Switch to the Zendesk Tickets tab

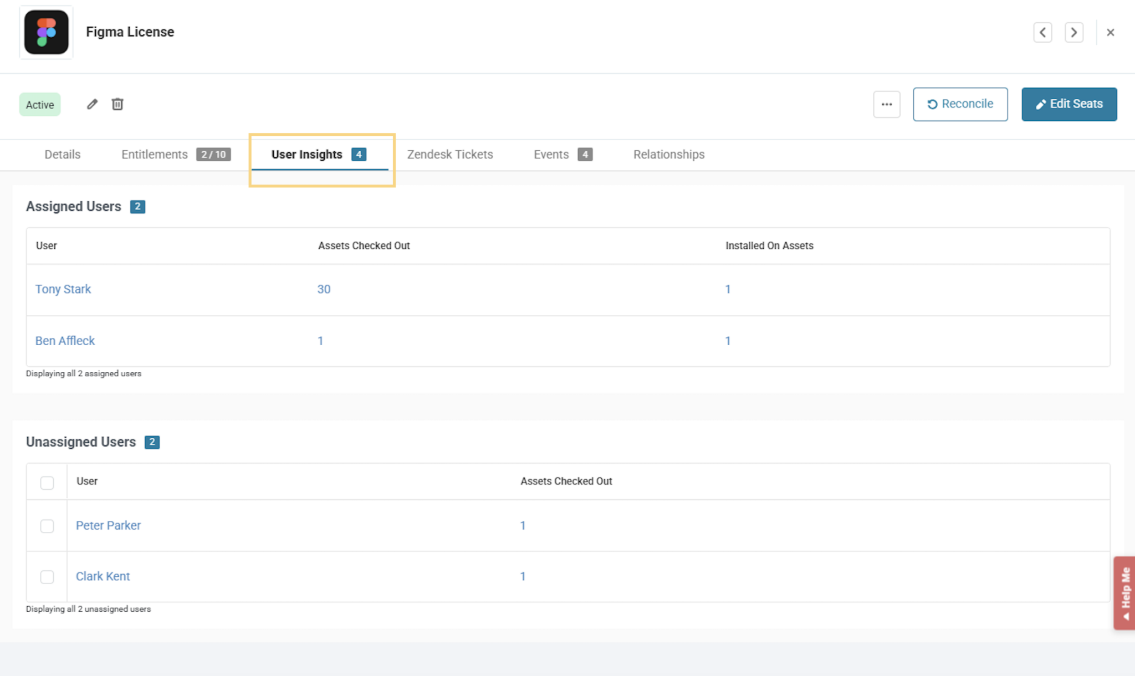[x=450, y=155]
